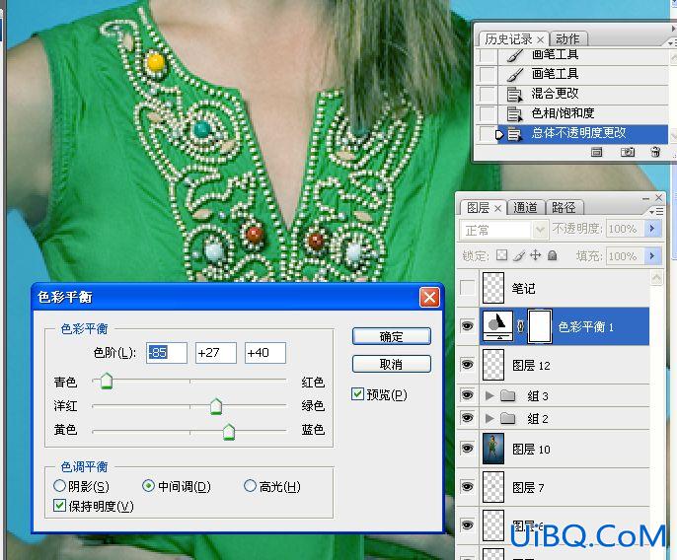Click lock image pixels brush icon
677x560 pixels.
coord(518,255)
